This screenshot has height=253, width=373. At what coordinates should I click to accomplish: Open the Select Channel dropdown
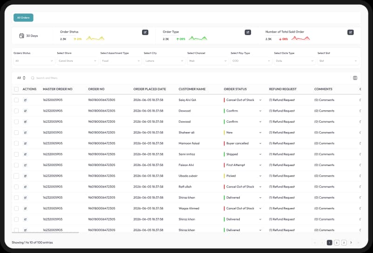208,61
